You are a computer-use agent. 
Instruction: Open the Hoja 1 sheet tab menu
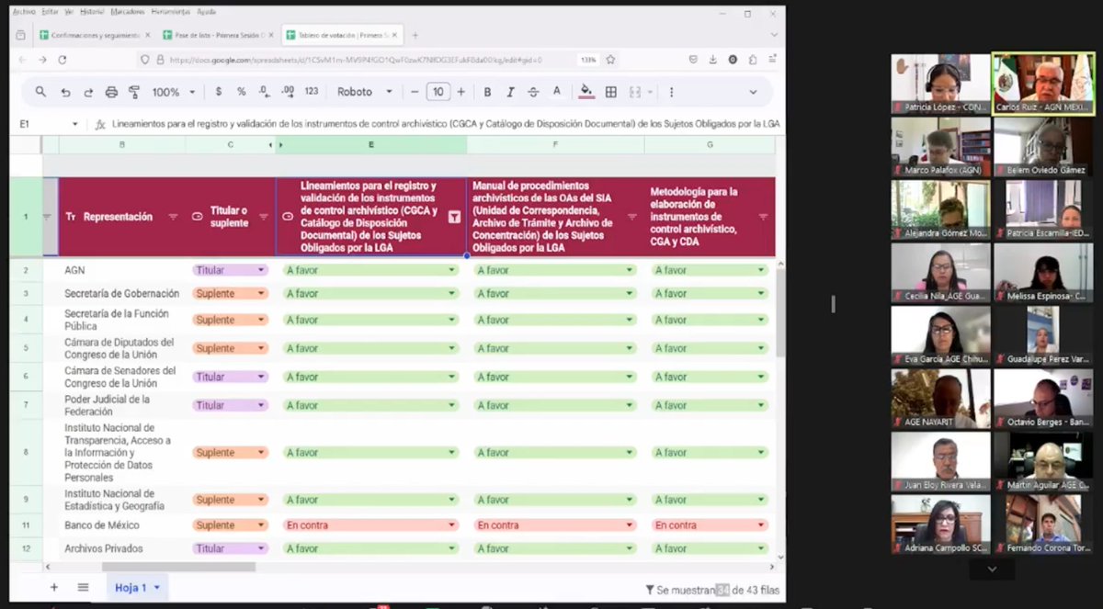click(156, 588)
